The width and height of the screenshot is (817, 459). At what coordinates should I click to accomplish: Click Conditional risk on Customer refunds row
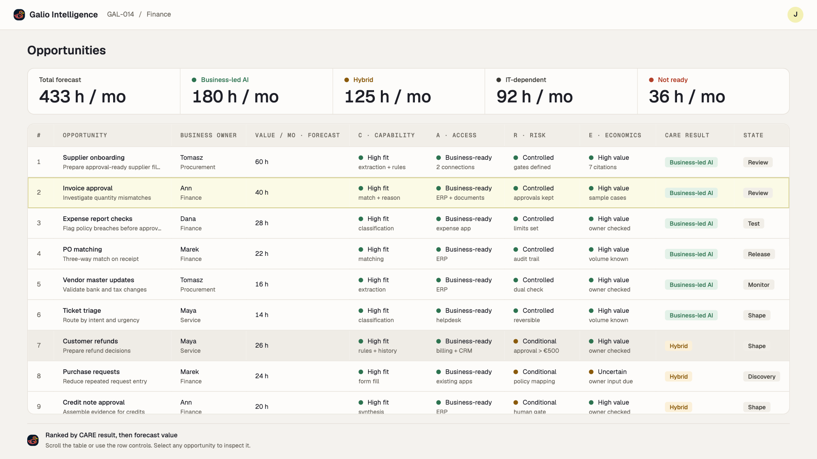pyautogui.click(x=535, y=341)
